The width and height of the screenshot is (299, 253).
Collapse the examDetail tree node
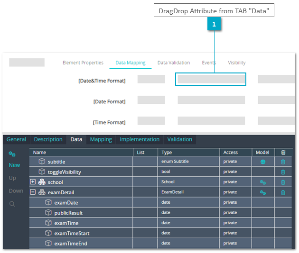point(33,192)
